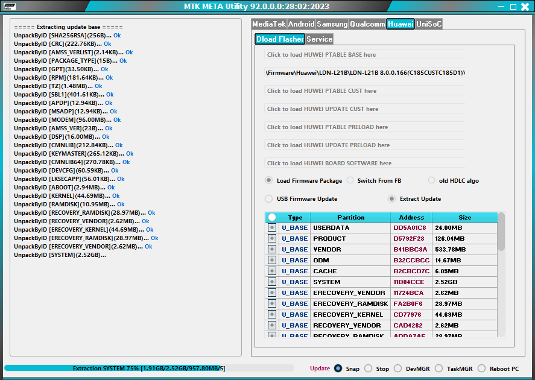Click the PRODUCT partition row icon
The image size is (535, 380).
pos(271,238)
